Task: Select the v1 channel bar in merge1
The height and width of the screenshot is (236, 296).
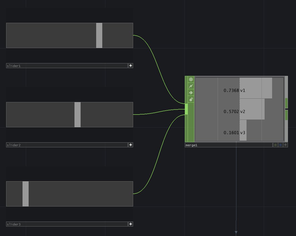Action: coord(256,88)
